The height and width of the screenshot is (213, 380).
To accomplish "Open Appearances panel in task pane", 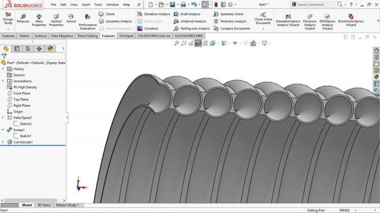I will pyautogui.click(x=376, y=76).
